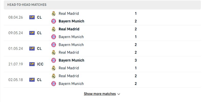Click Bayern Munich score 3 in ICC match
The image size is (204, 102).
tap(136, 60)
